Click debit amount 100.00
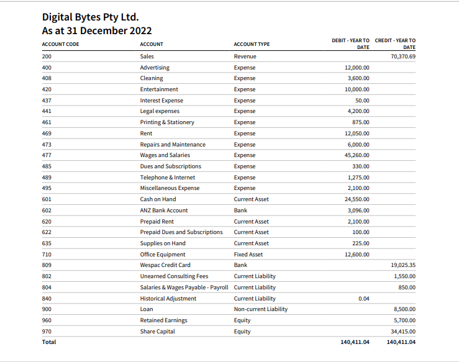This screenshot has width=459, height=362. (x=361, y=232)
